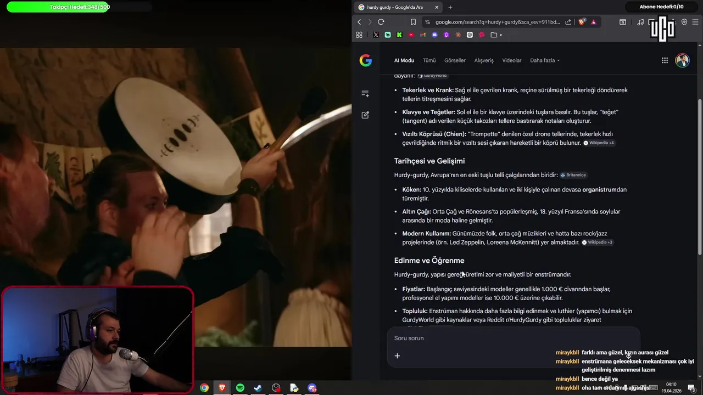This screenshot has height=395, width=703.
Task: Click the Wikipedia +3 source chip
Action: coord(598,242)
